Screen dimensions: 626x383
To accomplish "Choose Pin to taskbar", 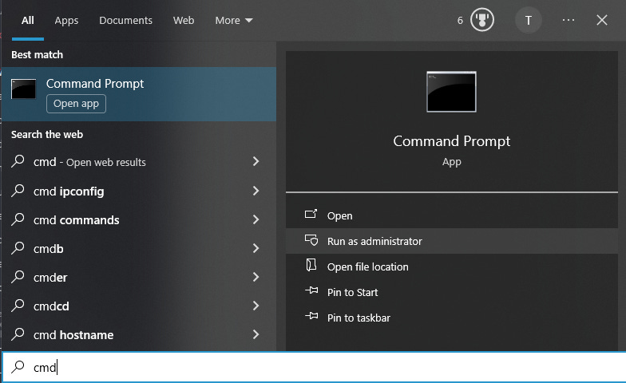I will point(452,318).
